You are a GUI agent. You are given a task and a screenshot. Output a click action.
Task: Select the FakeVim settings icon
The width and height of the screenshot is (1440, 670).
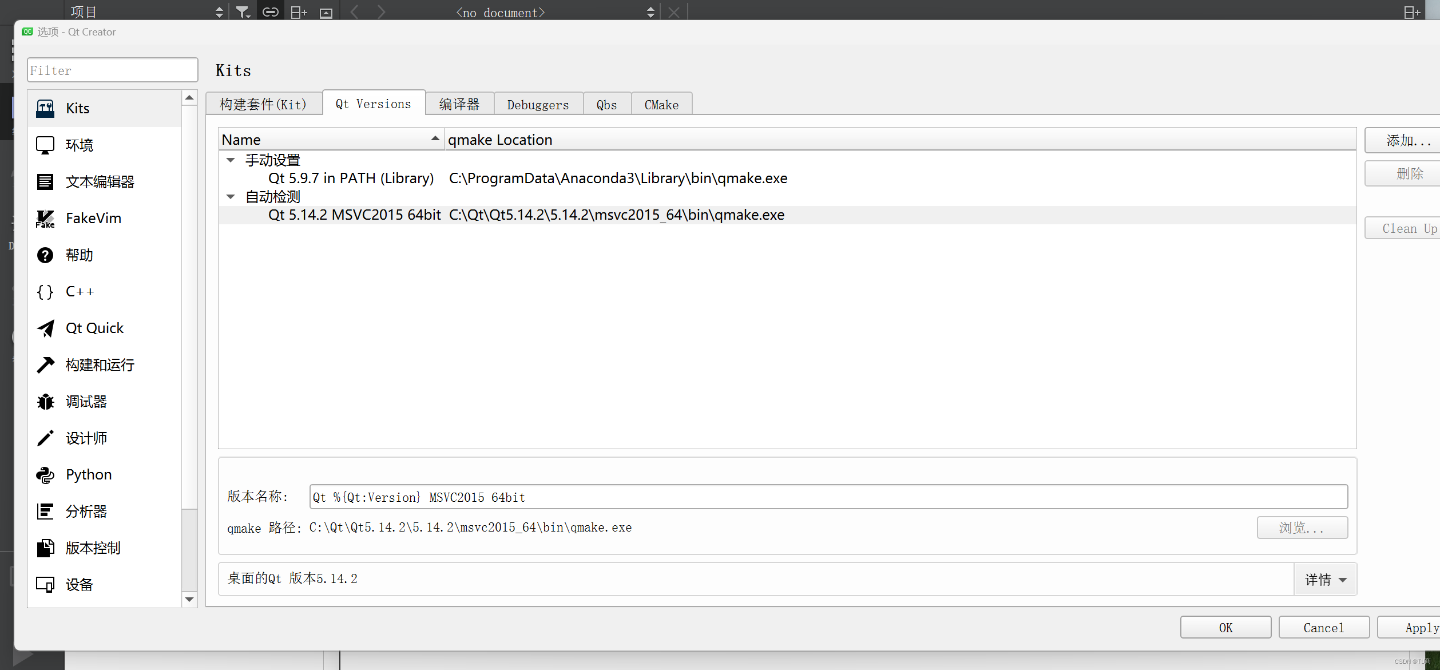point(93,218)
